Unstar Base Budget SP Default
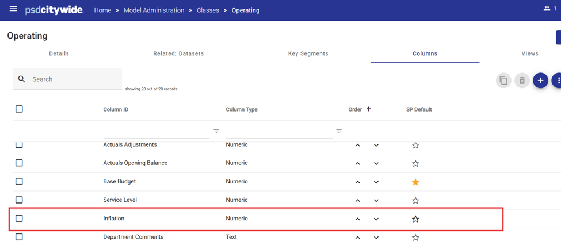The width and height of the screenshot is (561, 245). 415,182
